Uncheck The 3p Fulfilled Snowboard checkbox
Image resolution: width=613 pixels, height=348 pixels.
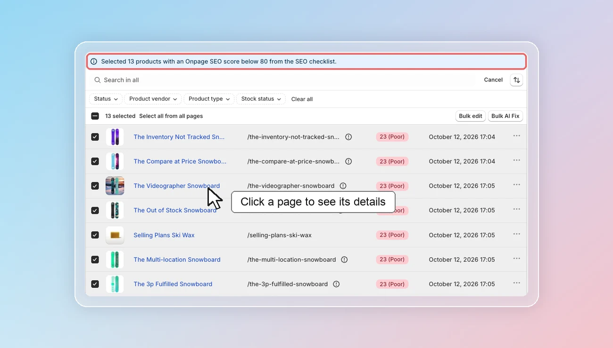click(x=95, y=284)
